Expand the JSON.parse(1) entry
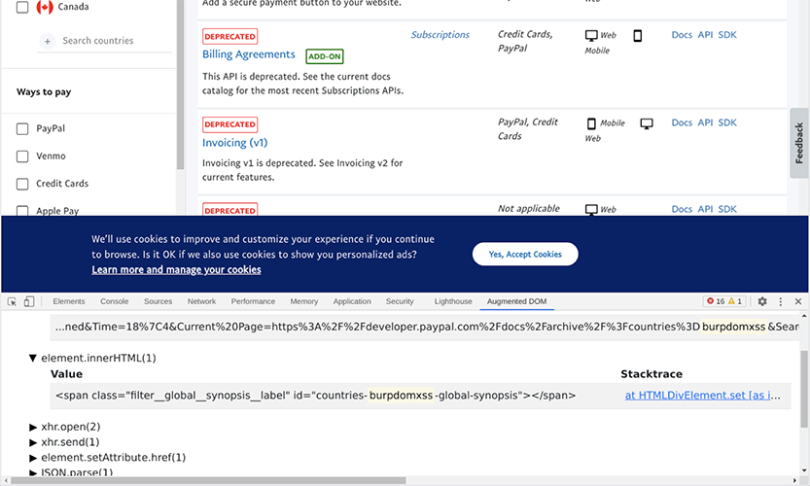Screen dimensions: 810x486 (x=33, y=472)
